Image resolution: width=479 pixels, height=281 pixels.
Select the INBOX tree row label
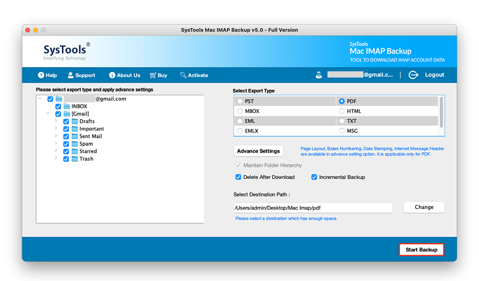tap(80, 106)
